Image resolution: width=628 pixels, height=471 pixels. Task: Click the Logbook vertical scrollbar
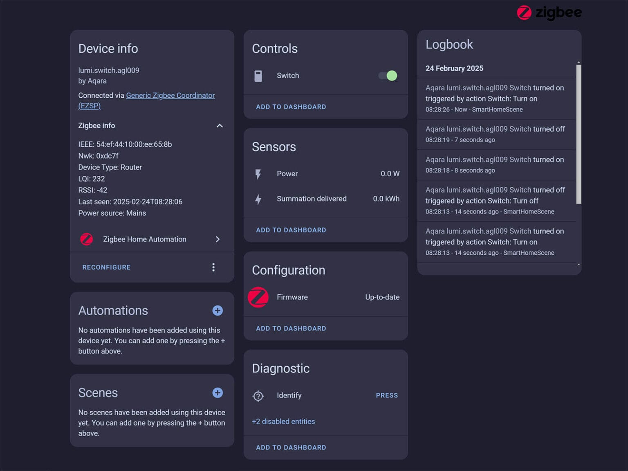578,135
